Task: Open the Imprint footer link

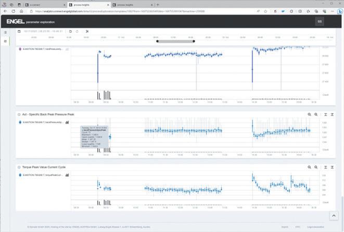Action: (x=285, y=227)
